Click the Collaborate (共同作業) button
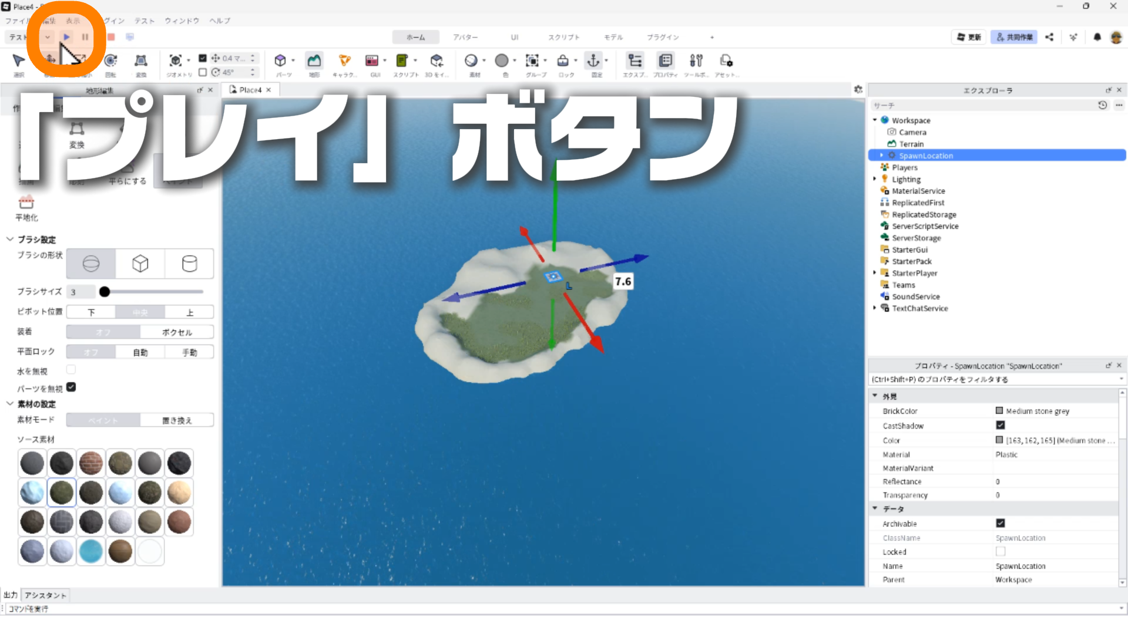Image resolution: width=1128 pixels, height=634 pixels. click(1014, 37)
